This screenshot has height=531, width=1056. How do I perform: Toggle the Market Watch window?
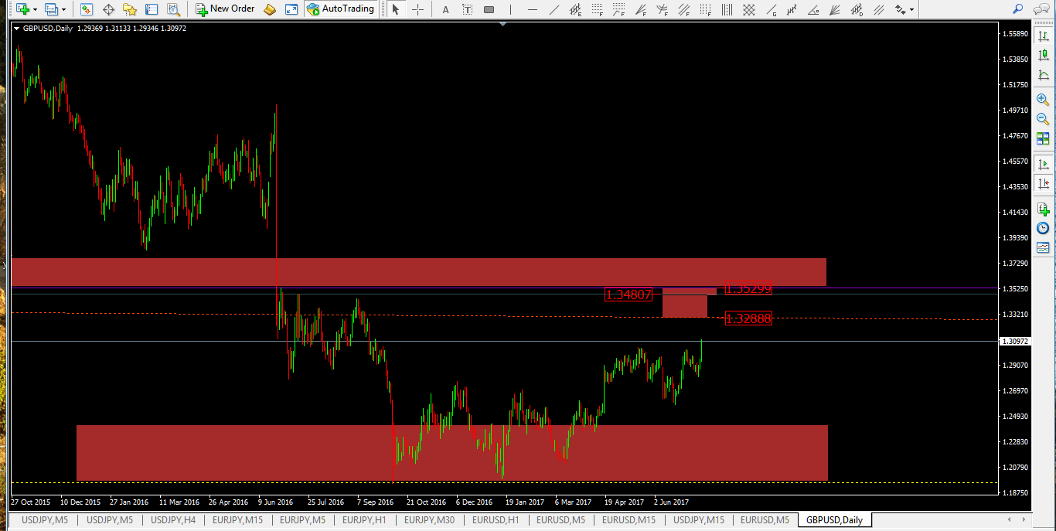coord(87,9)
